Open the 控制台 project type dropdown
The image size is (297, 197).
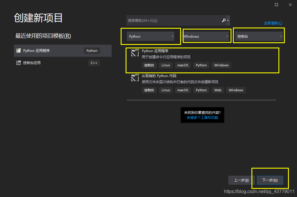tap(259, 36)
